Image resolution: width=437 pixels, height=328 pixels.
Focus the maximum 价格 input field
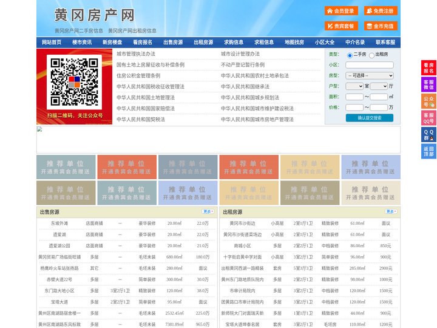pos(379,108)
